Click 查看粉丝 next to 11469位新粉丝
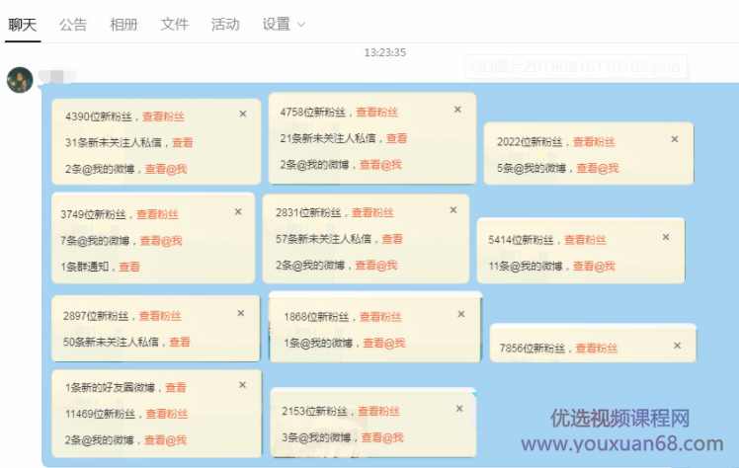 point(167,415)
